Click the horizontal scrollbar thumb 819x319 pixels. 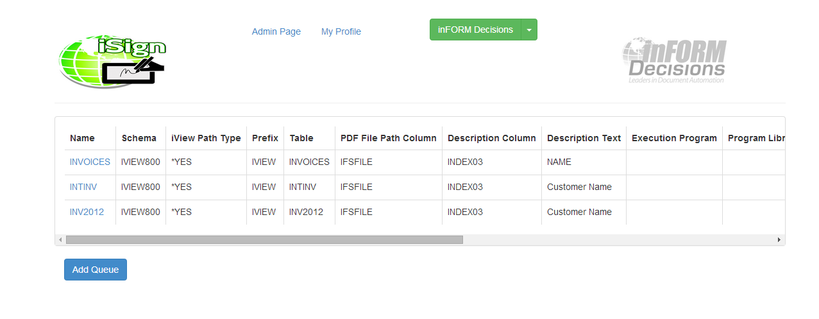[x=264, y=239]
